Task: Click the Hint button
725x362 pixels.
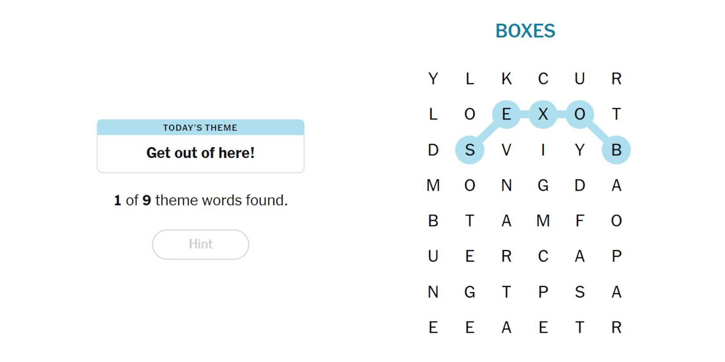Action: 200,244
